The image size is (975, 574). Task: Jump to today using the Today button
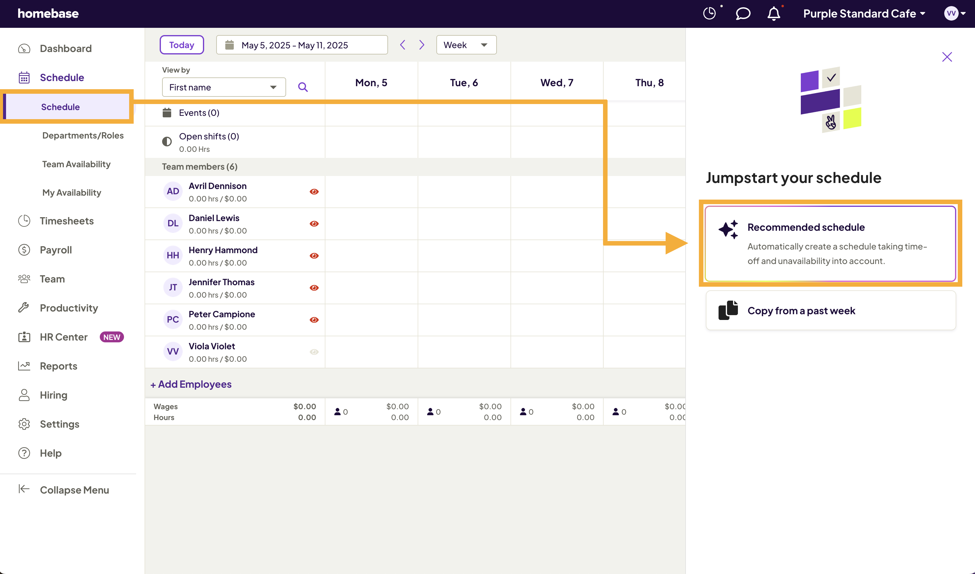point(181,44)
